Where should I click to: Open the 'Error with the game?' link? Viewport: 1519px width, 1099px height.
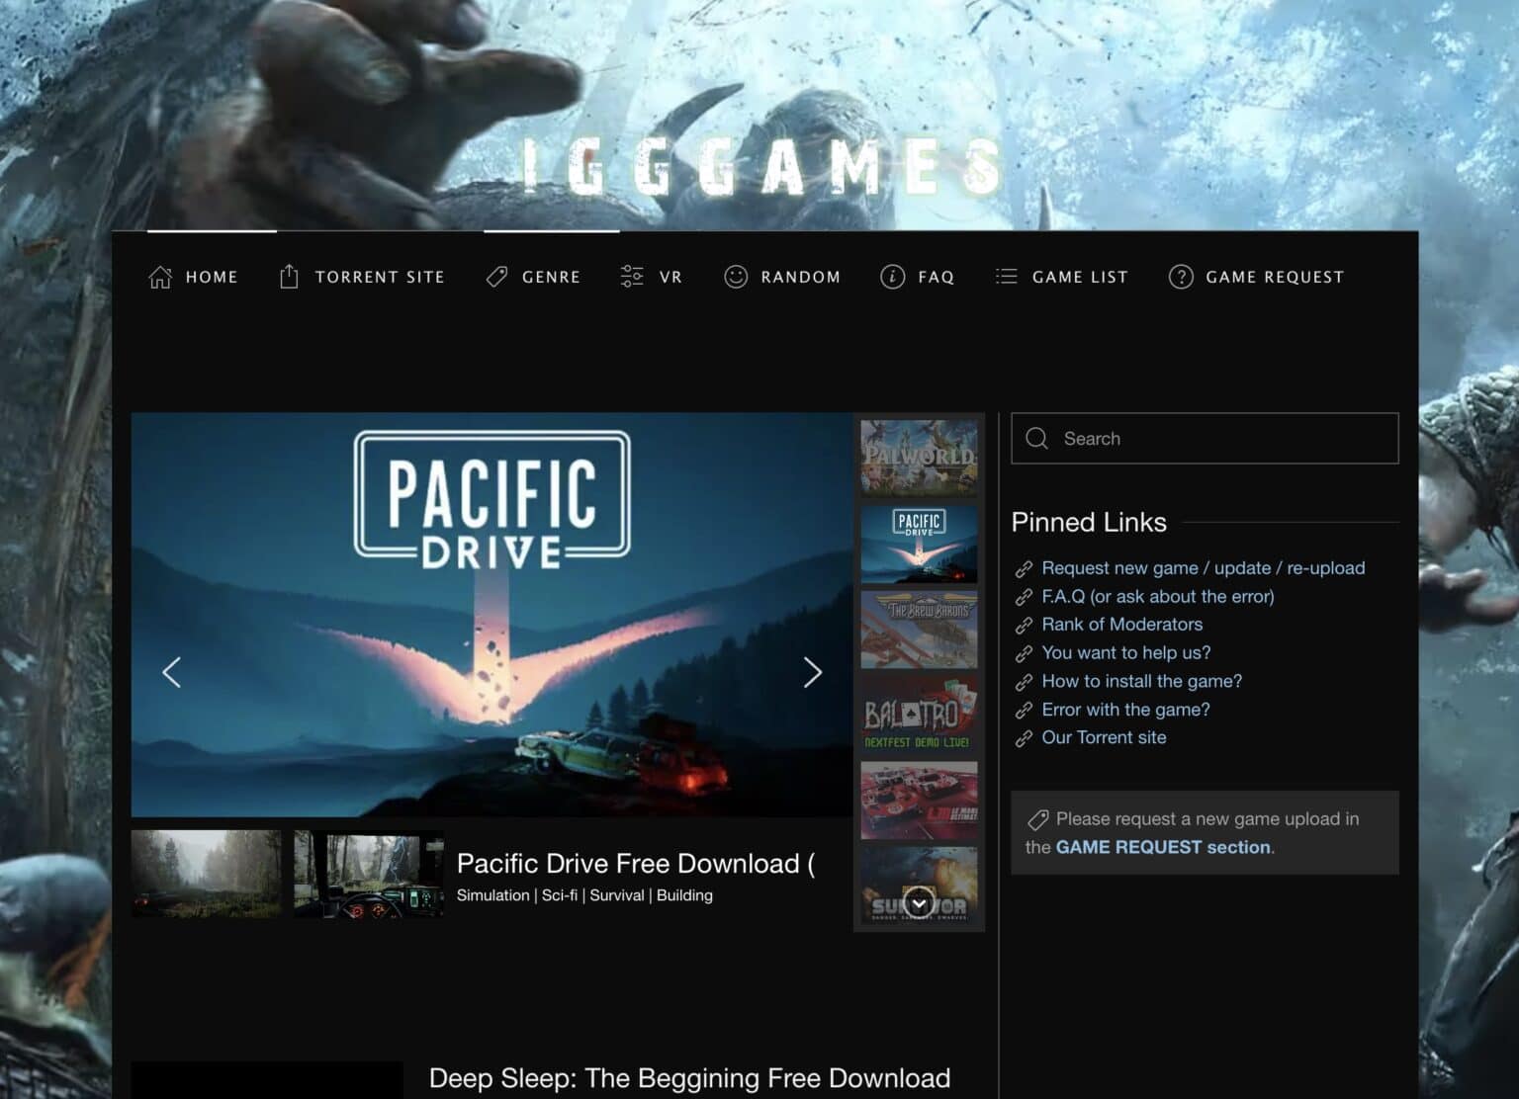point(1125,710)
